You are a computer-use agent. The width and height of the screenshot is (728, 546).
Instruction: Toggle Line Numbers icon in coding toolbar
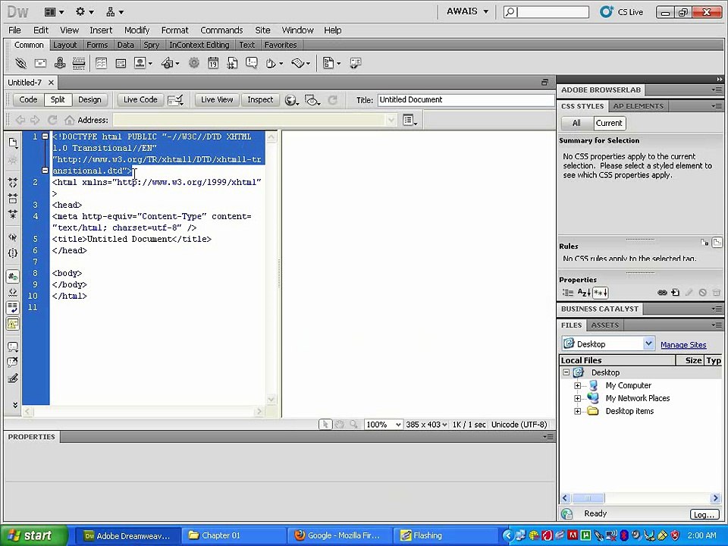pyautogui.click(x=13, y=277)
